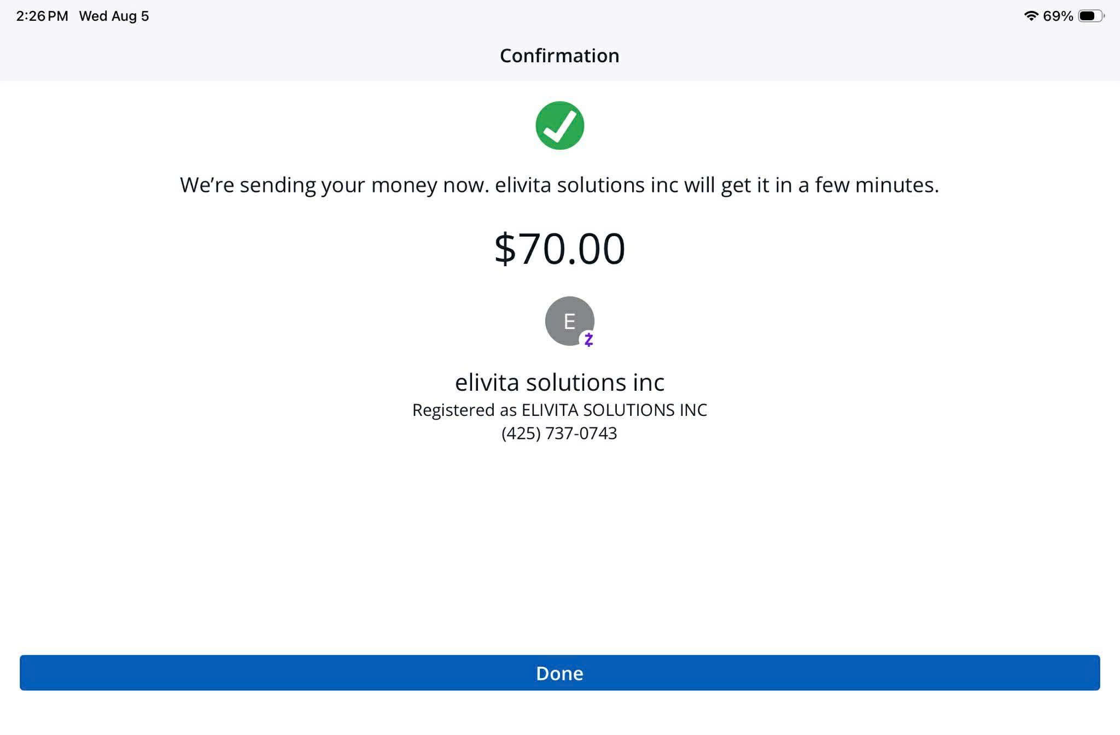Tap the gray E recipient avatar
Image resolution: width=1120 pixels, height=735 pixels.
click(x=569, y=321)
